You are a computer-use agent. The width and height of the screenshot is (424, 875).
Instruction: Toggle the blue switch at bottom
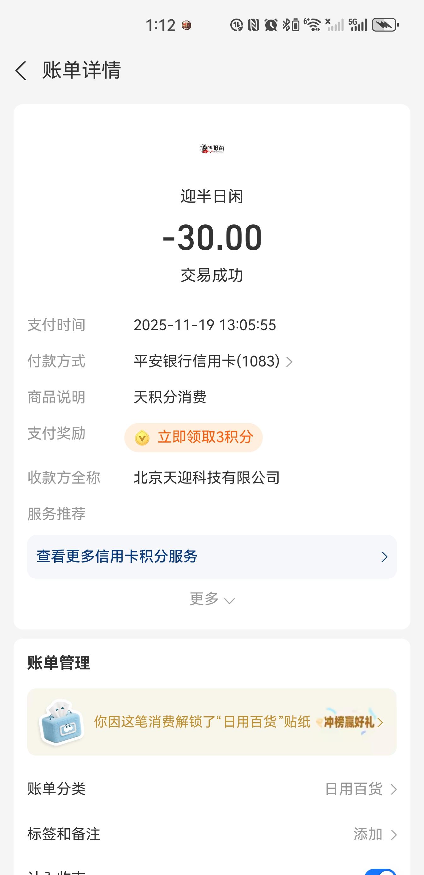click(x=380, y=871)
